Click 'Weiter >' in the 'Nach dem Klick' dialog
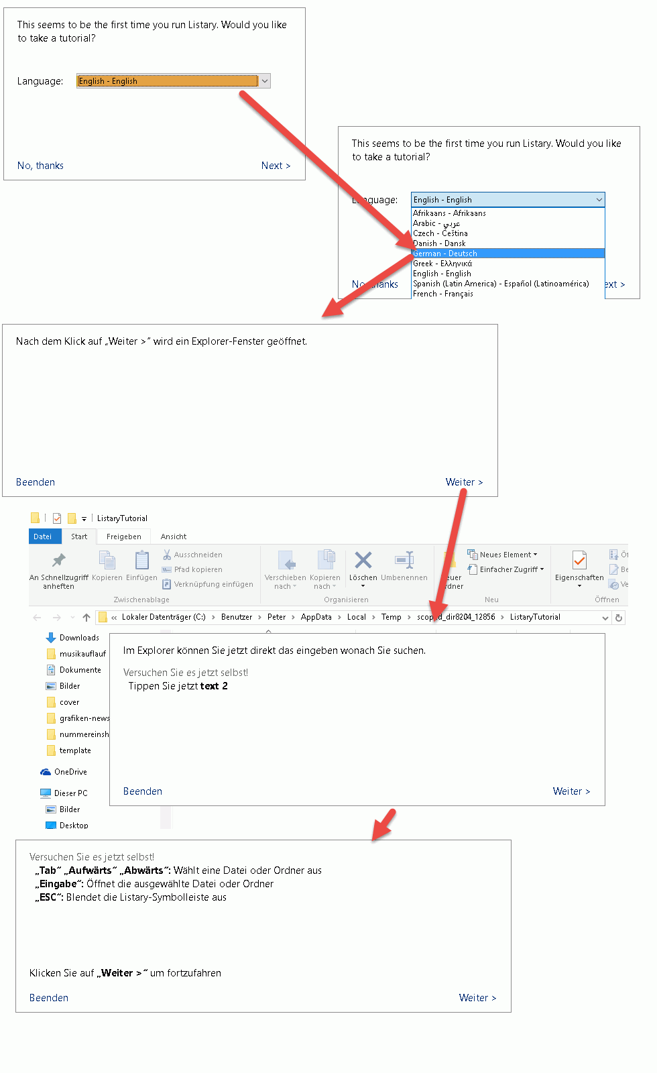This screenshot has width=657, height=1073. 464,482
